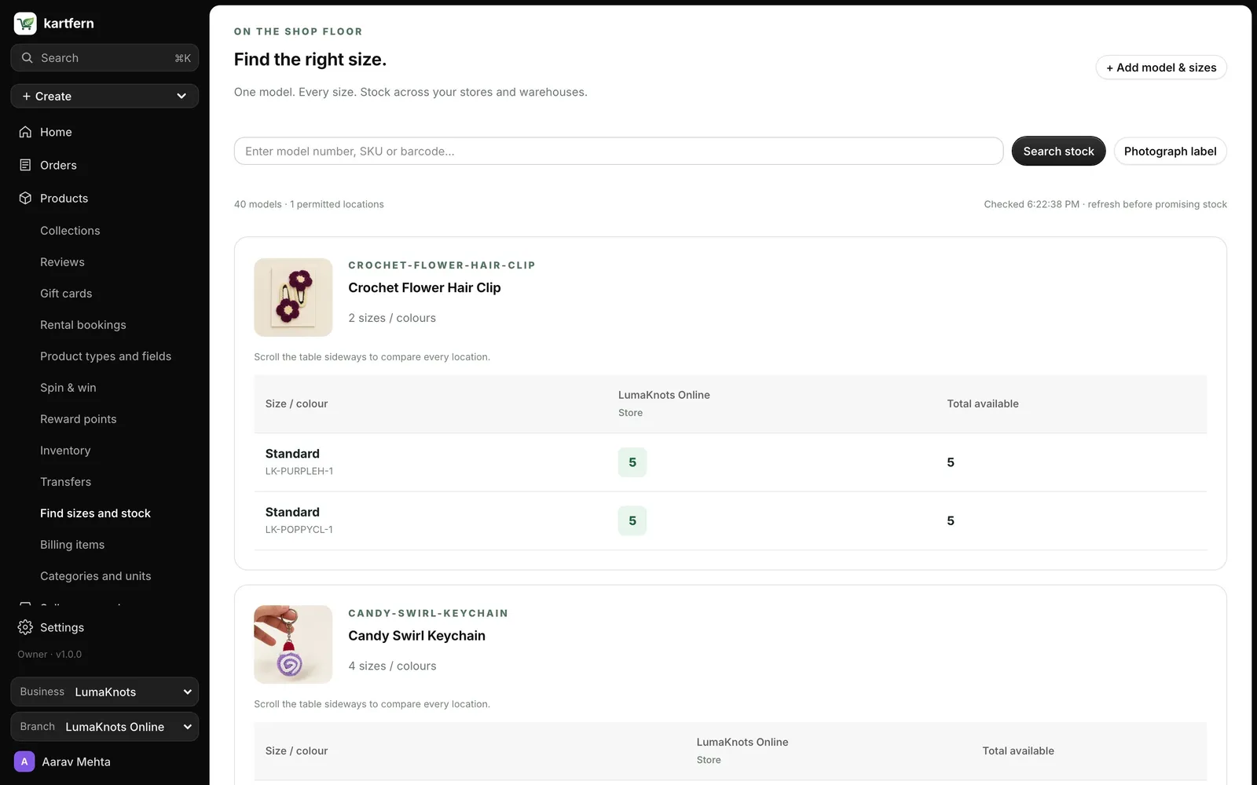Open Collections in the sidebar
This screenshot has height=785, width=1257.
pos(70,231)
